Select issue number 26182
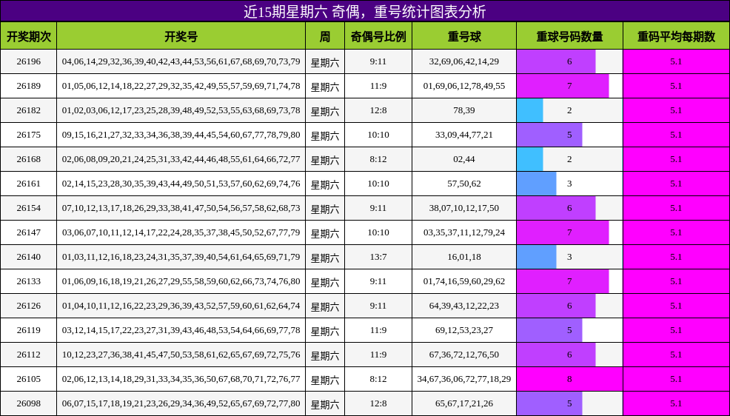Image resolution: width=730 pixels, height=416 pixels. [28, 110]
